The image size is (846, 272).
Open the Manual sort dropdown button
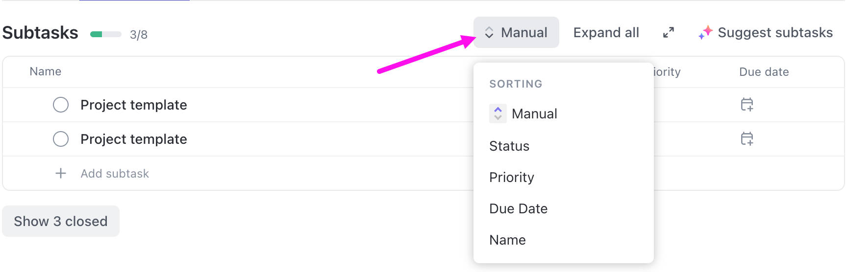[x=516, y=33]
